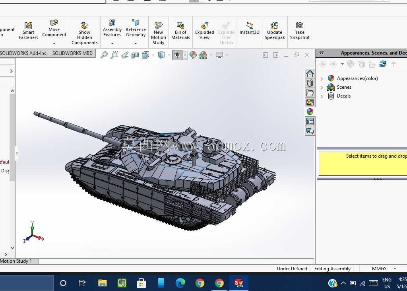Select the Move Component tool
Viewport: 407px width, 291px height.
[54, 28]
